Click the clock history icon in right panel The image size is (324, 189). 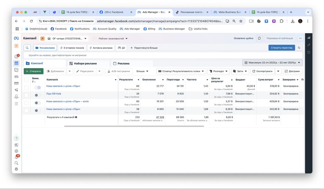tap(309, 52)
